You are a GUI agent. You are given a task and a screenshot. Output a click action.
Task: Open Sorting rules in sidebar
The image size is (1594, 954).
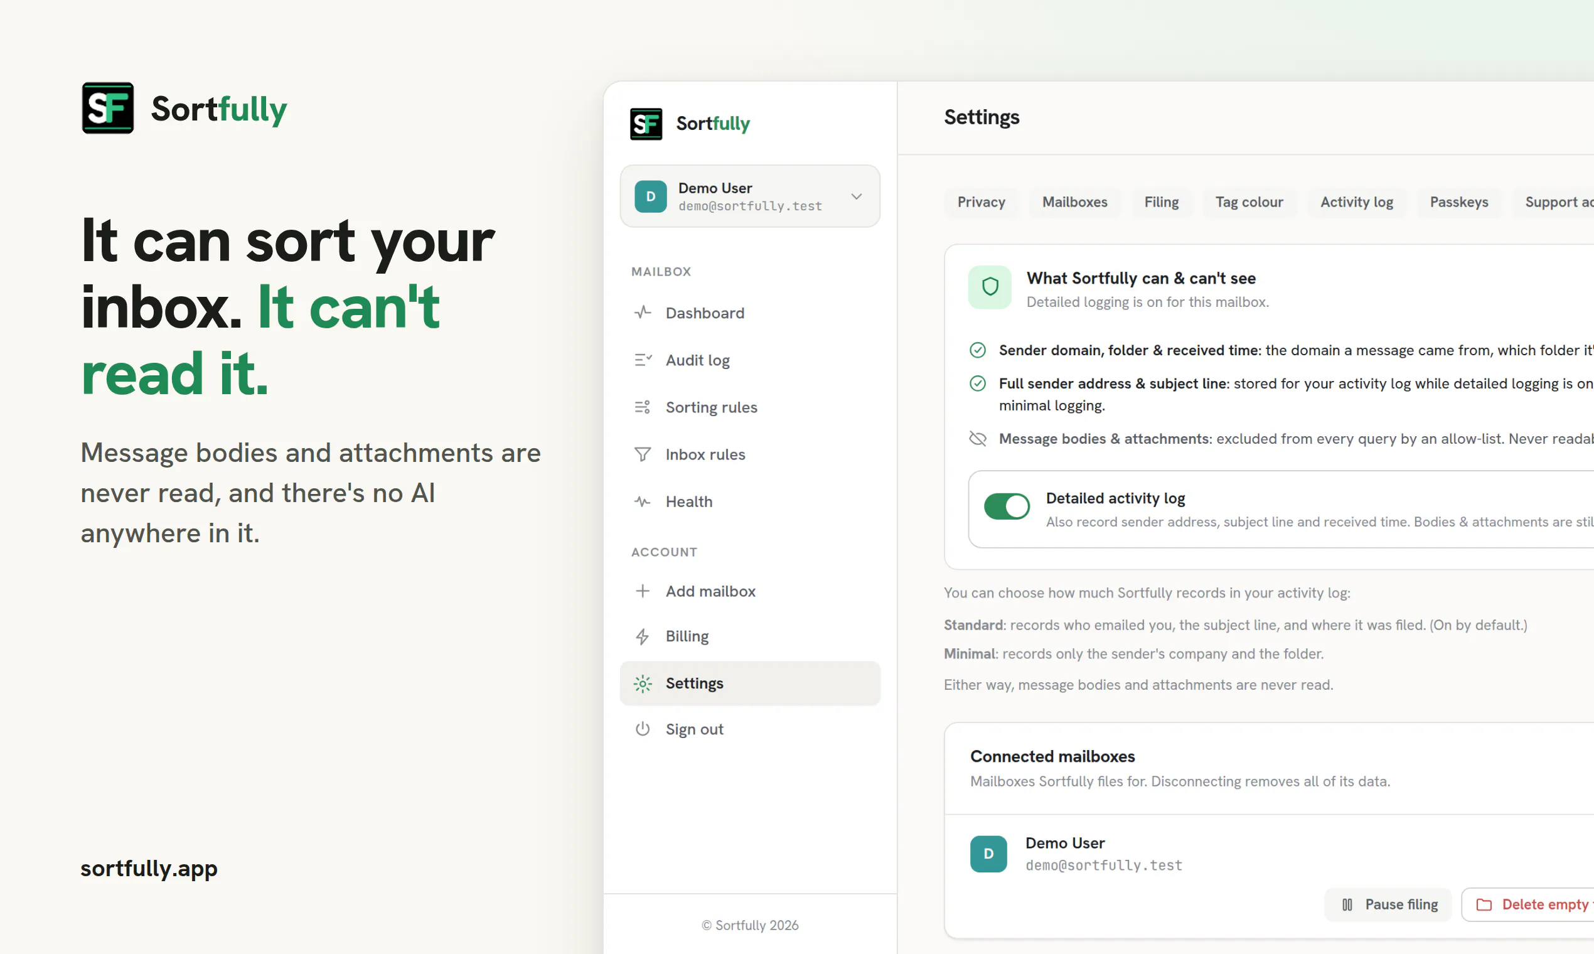tap(750, 407)
